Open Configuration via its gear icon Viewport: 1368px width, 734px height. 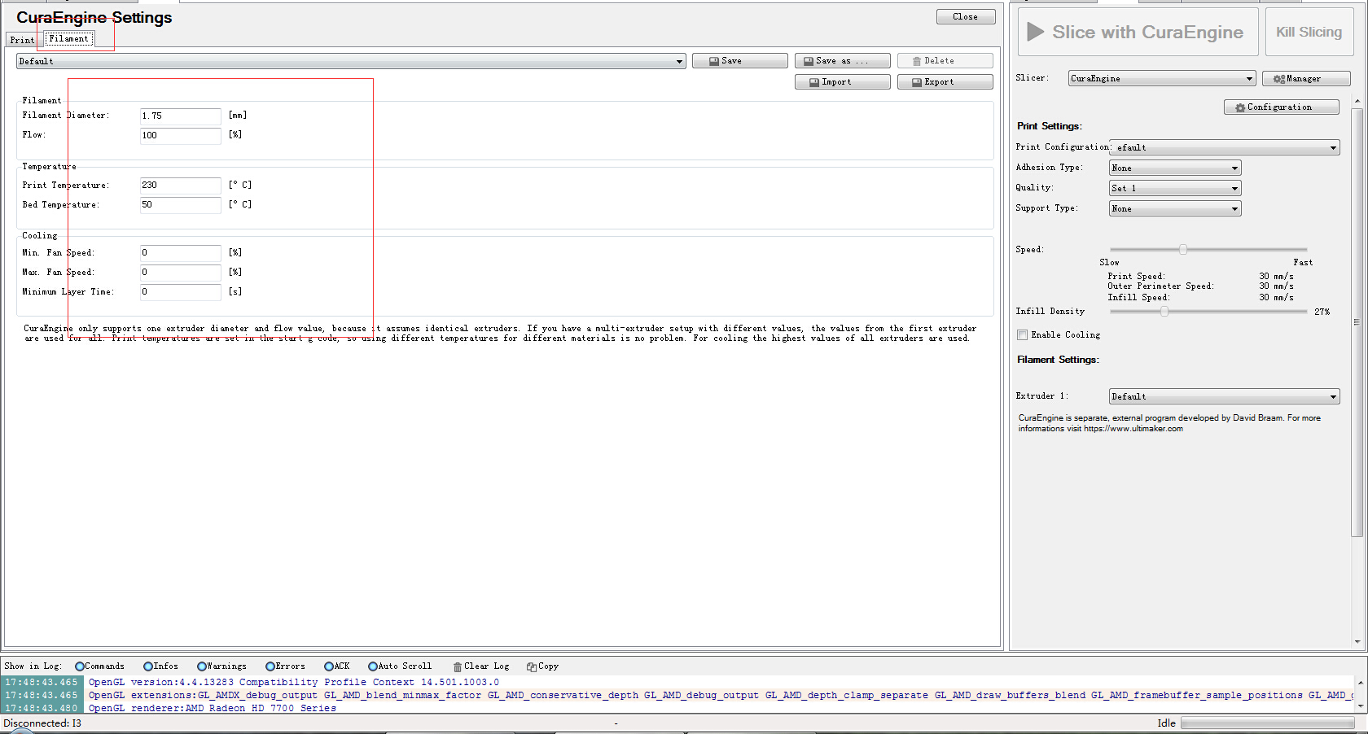pyautogui.click(x=1240, y=107)
